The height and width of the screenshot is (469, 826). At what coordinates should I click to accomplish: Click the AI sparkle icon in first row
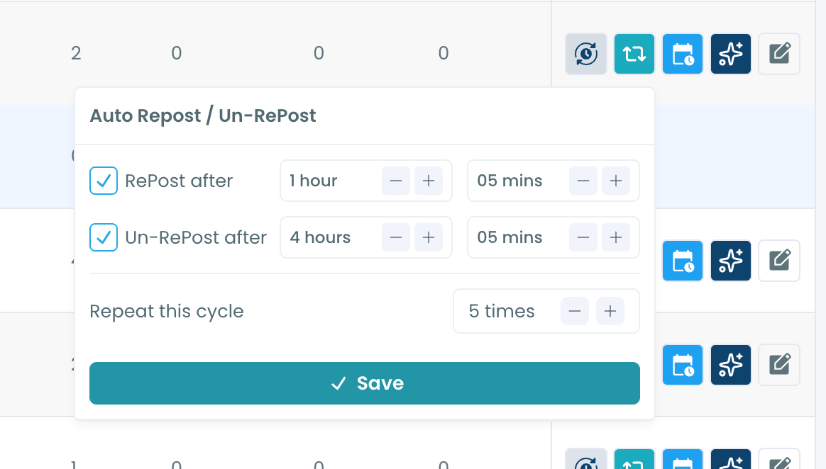coord(731,54)
